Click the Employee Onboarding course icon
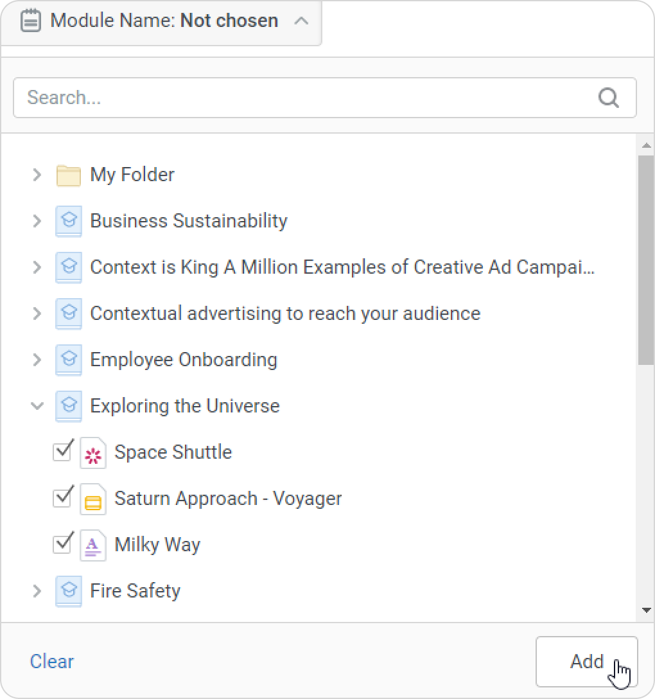Viewport: 655px width, 699px height. 68,360
